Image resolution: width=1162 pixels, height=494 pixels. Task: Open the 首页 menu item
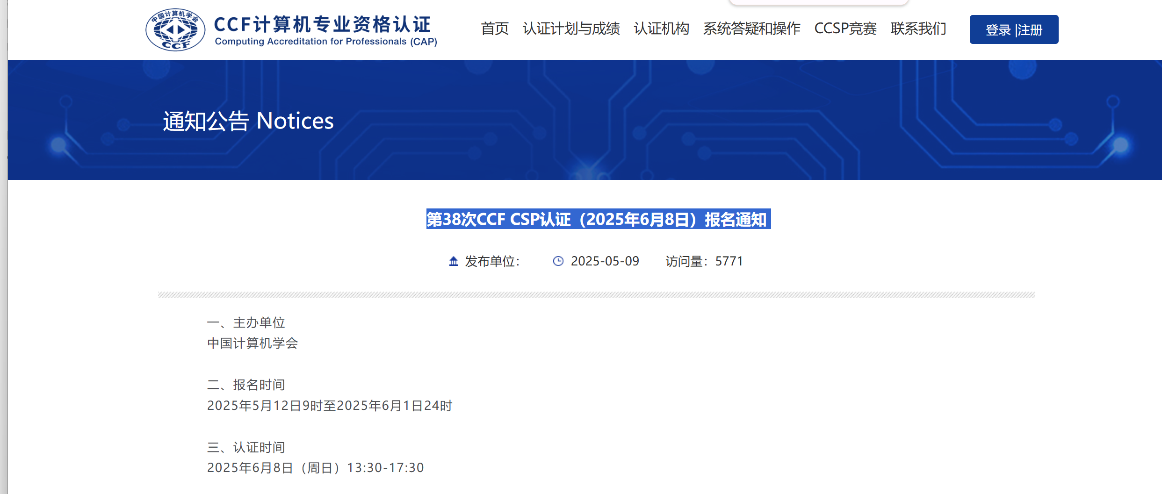point(495,29)
